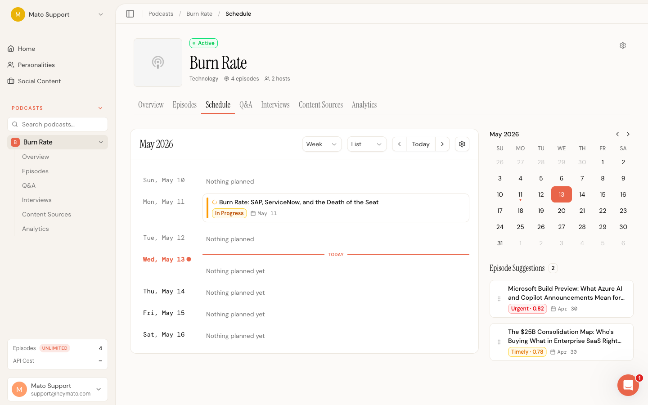Open sidebar Q&A under Burn Rate
This screenshot has height=405, width=648.
click(x=29, y=185)
